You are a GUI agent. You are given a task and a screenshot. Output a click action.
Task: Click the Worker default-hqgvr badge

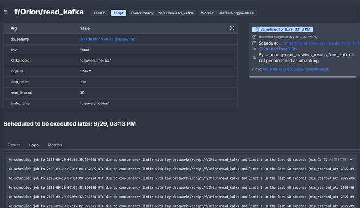[x=228, y=13]
